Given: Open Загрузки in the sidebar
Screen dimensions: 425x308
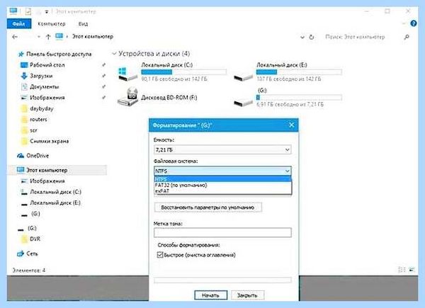Looking at the screenshot, I should click(x=41, y=76).
